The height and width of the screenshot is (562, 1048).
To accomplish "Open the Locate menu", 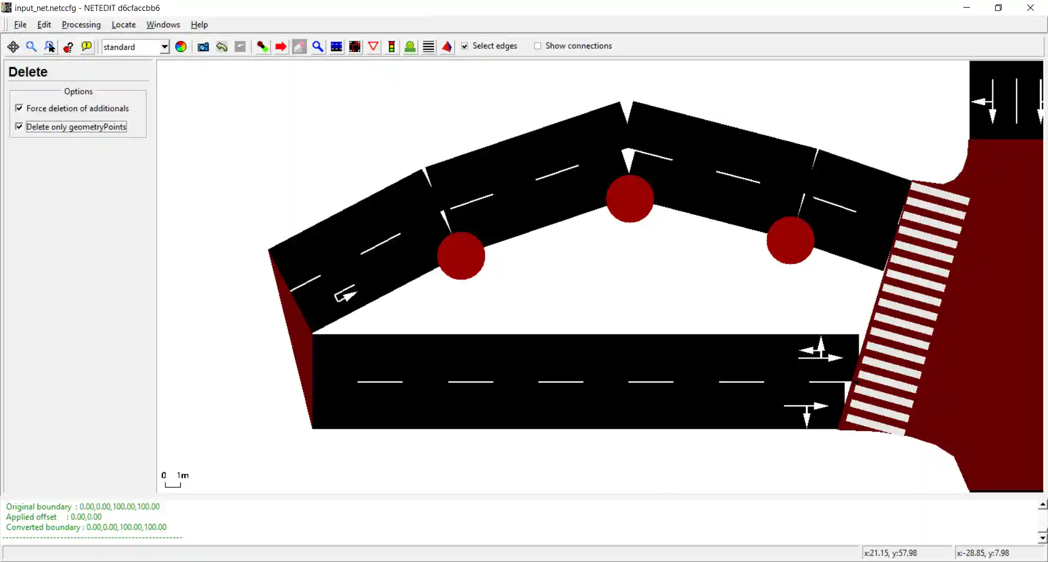I will tap(123, 25).
